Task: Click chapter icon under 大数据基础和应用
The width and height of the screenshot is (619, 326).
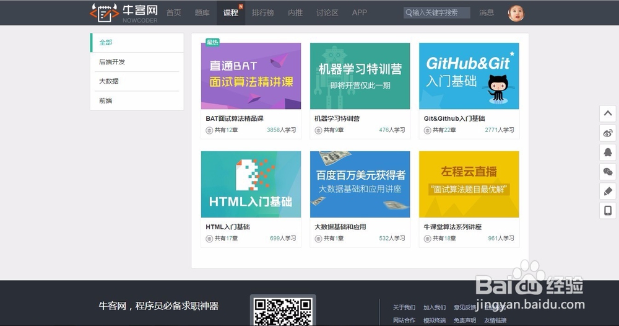Action: pyautogui.click(x=318, y=239)
